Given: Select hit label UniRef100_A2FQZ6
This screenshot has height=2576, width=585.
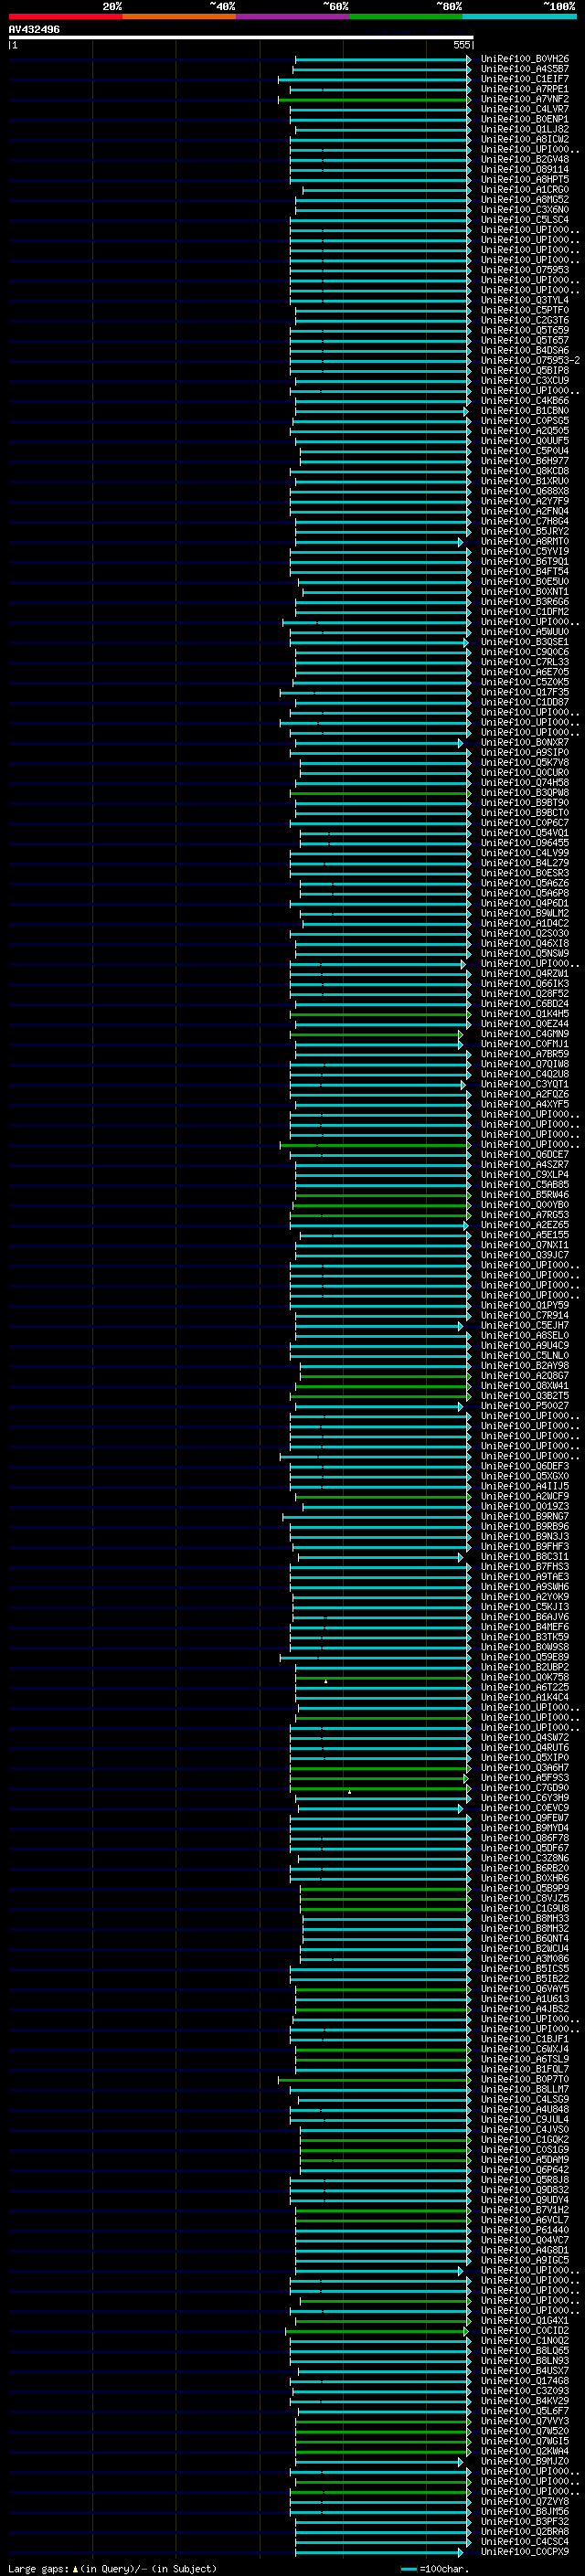Looking at the screenshot, I should click(x=524, y=1094).
